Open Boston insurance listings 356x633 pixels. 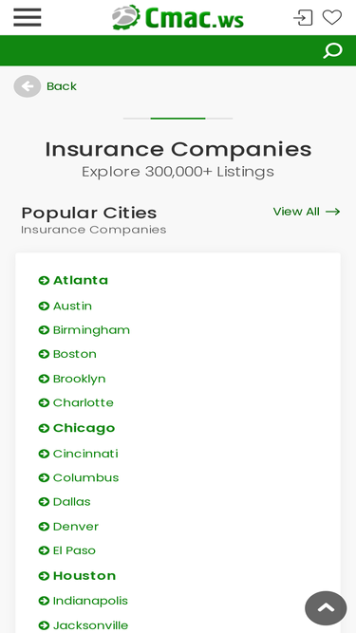(75, 354)
